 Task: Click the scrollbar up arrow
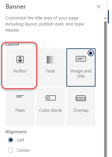pos(105,18)
